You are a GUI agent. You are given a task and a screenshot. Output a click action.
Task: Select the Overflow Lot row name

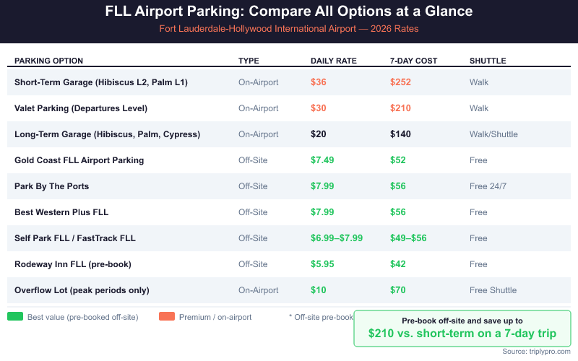pyautogui.click(x=82, y=290)
